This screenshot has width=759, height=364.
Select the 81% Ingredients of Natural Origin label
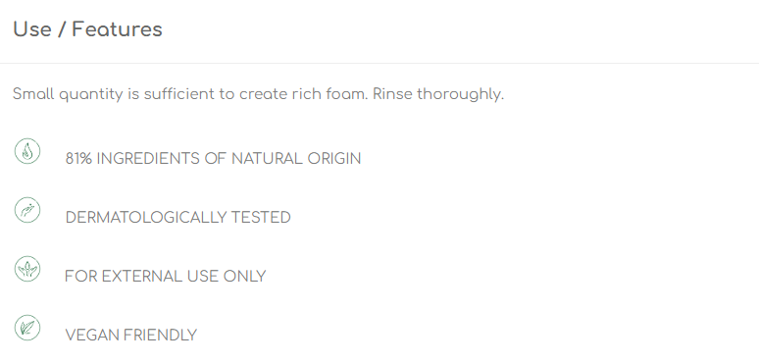click(213, 159)
